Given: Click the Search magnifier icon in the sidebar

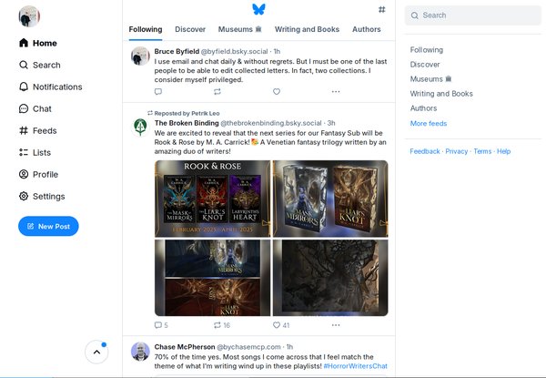Looking at the screenshot, I should 24,65.
